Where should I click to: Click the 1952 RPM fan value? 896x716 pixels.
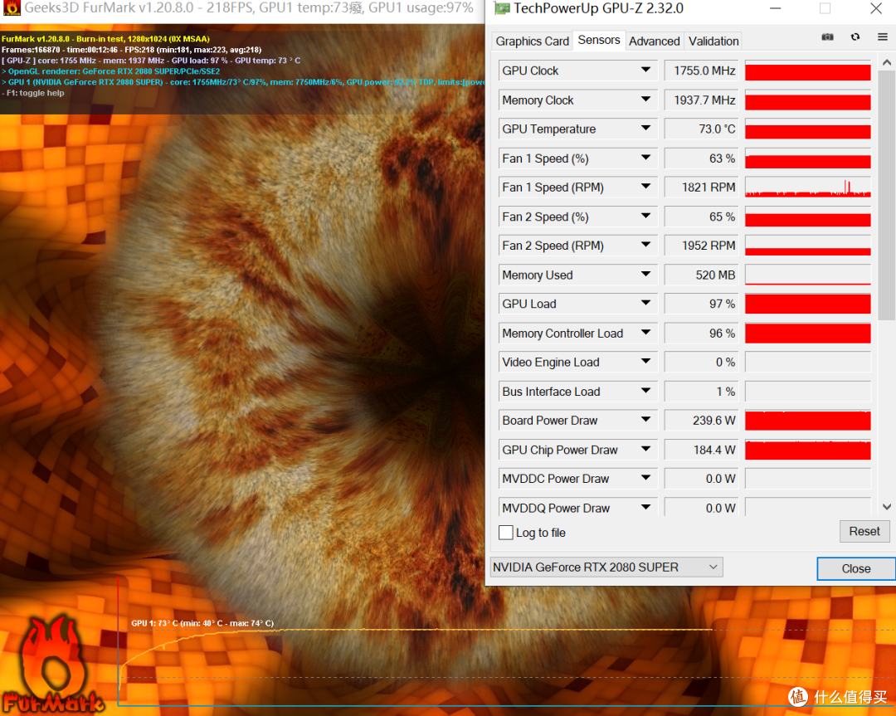pyautogui.click(x=701, y=246)
